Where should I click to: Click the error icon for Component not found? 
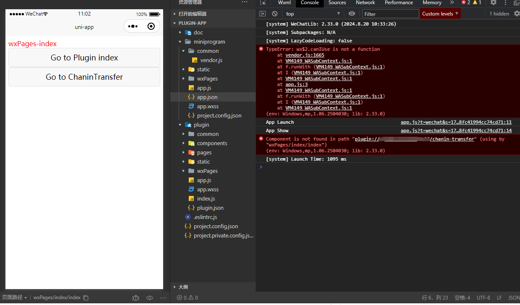261,139
